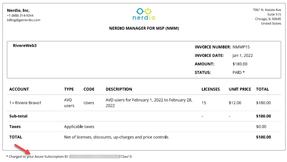Click the taxes amount $0.00
Screen dimensions: 287x162
pyautogui.click(x=261, y=127)
